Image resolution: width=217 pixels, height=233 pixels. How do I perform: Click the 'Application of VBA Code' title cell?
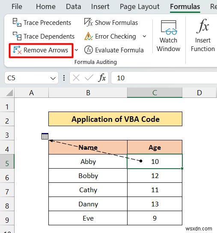(115, 119)
